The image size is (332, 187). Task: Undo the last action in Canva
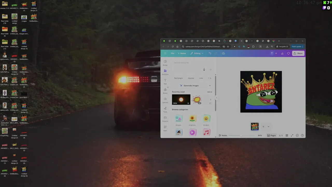pyautogui.click(x=210, y=53)
